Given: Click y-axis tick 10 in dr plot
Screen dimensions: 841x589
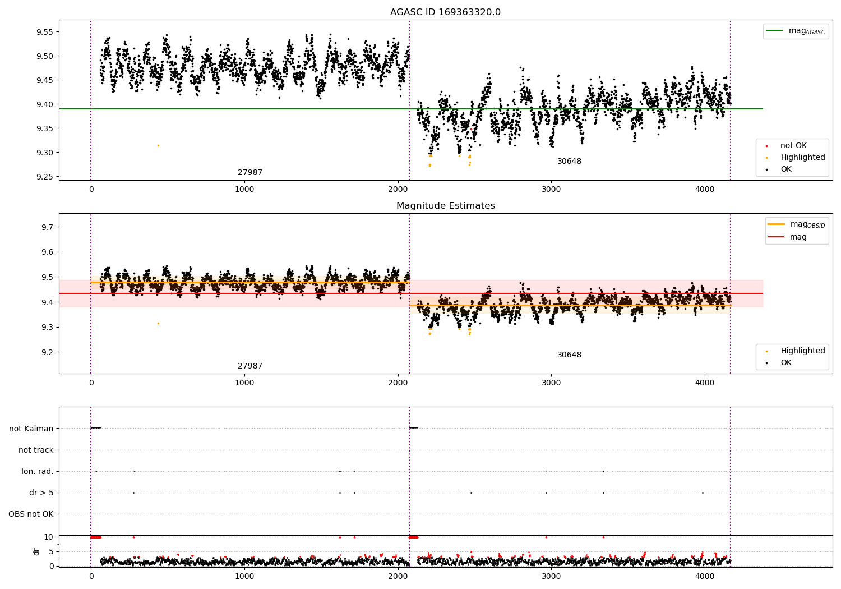Looking at the screenshot, I should pyautogui.click(x=49, y=537).
